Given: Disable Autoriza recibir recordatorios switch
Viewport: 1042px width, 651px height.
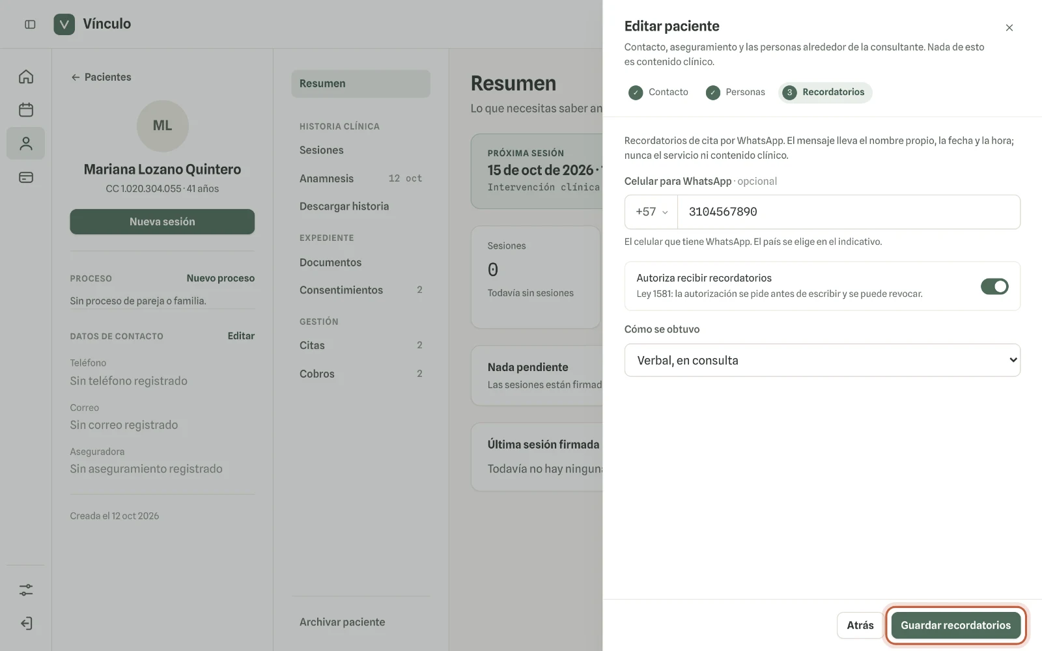Looking at the screenshot, I should click(994, 286).
